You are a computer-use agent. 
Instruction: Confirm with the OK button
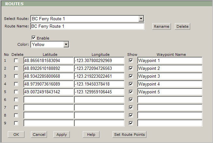tap(16, 135)
